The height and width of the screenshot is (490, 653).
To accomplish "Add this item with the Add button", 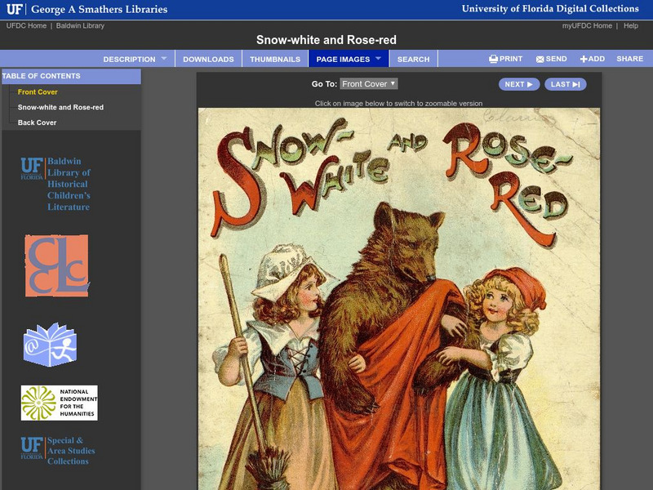I will (x=592, y=59).
